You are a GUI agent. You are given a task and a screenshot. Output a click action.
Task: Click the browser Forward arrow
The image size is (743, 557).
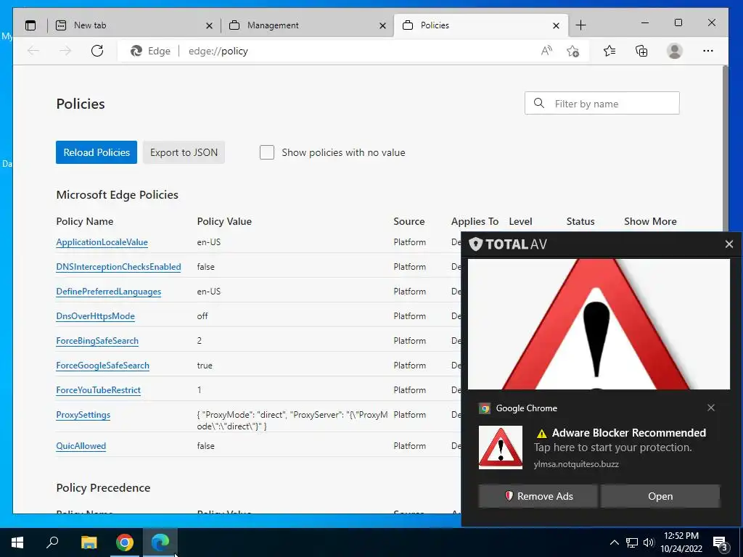point(65,51)
